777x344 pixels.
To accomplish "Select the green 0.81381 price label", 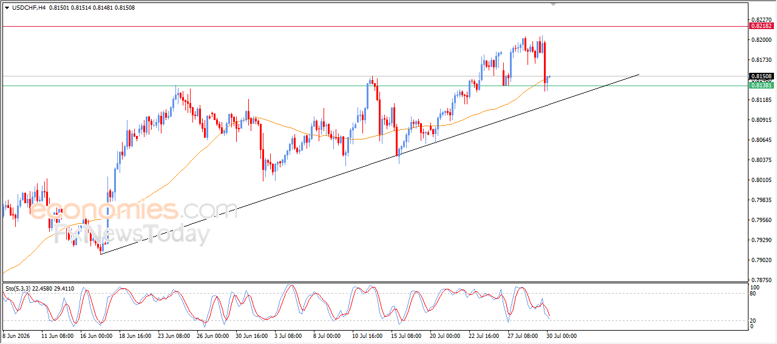I will tap(761, 86).
